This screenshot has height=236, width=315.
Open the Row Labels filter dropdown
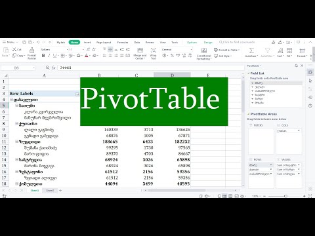pyautogui.click(x=77, y=94)
